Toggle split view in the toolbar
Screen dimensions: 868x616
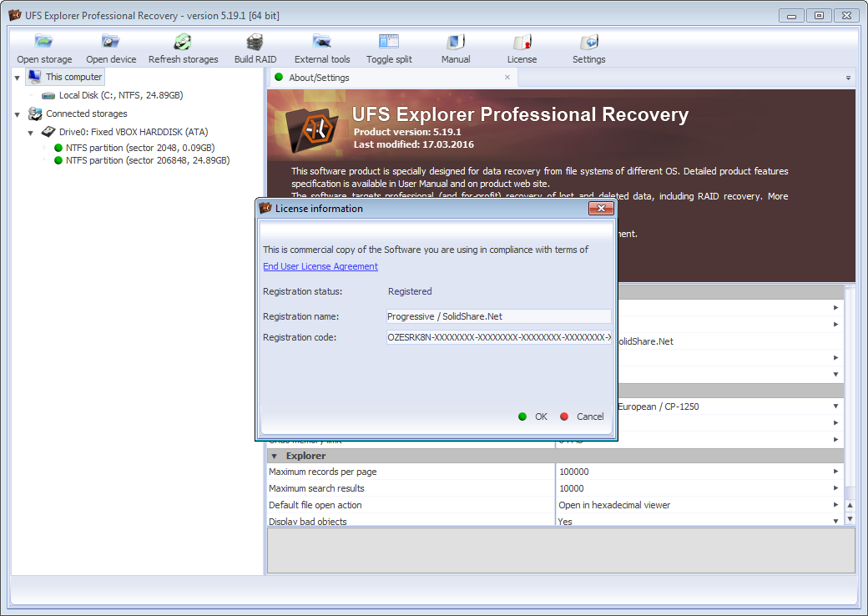389,42
